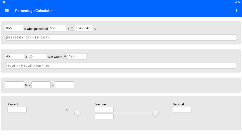Focus the input field containing 25
Viewport: 242px width, 136px height.
(37, 57)
